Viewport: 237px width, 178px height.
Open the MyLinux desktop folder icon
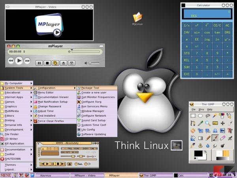coord(137,19)
